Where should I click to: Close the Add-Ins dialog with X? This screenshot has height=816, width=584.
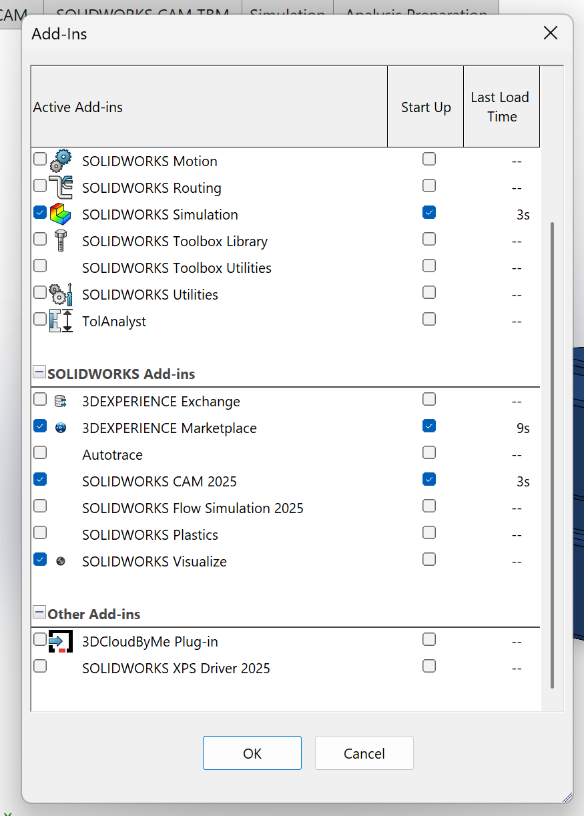[x=551, y=33]
